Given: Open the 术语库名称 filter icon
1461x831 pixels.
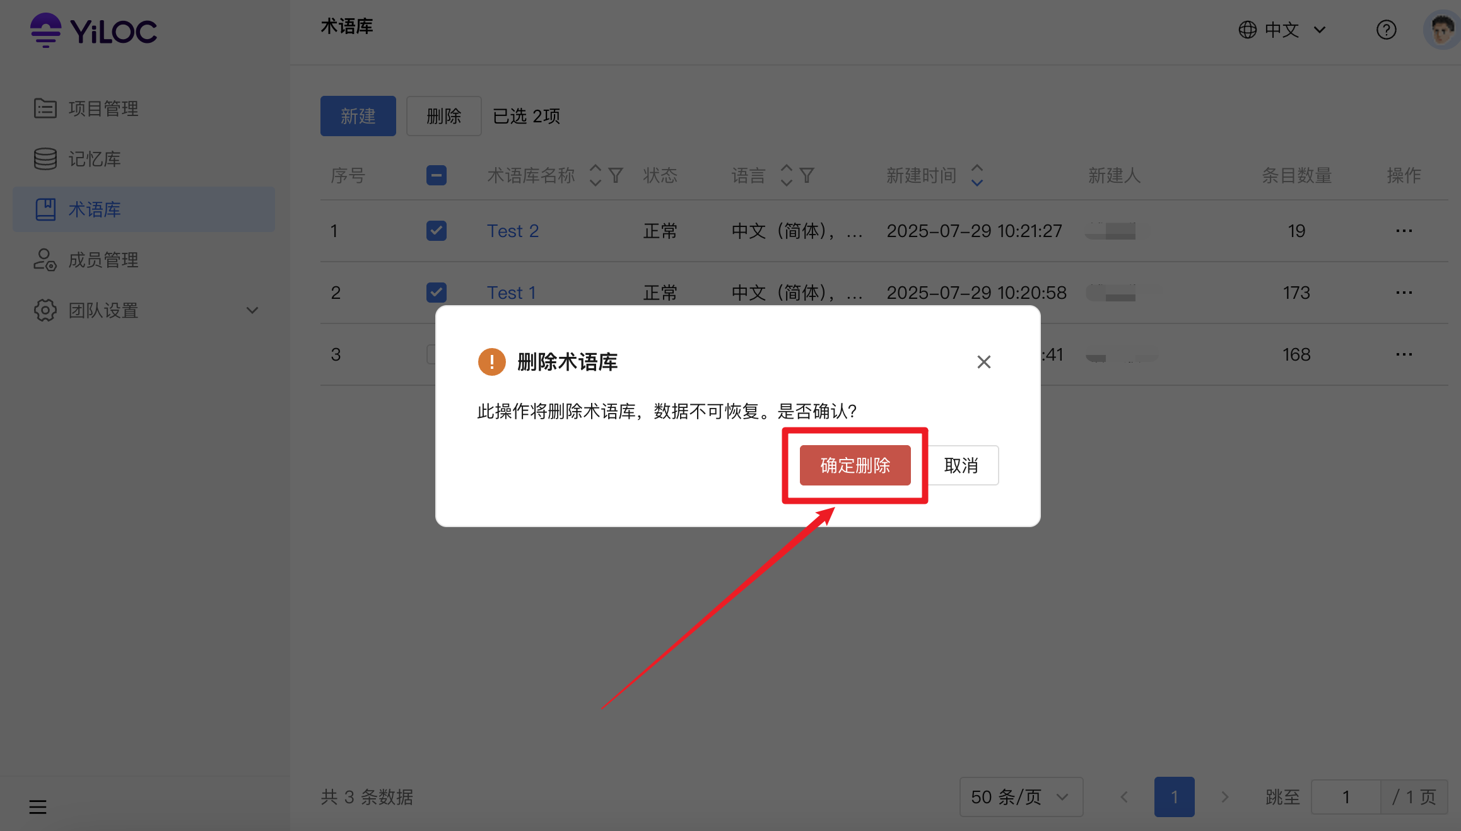Looking at the screenshot, I should [x=616, y=175].
